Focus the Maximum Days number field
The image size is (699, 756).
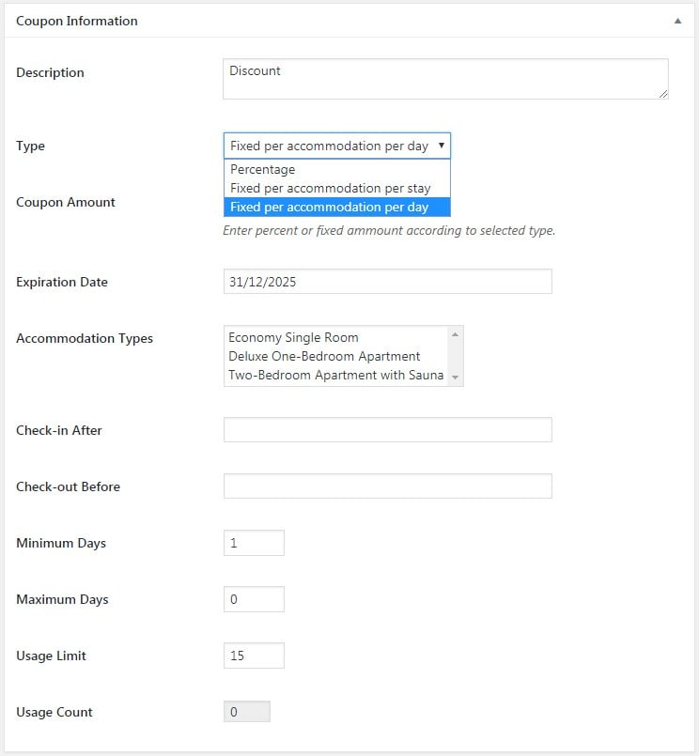click(x=254, y=599)
